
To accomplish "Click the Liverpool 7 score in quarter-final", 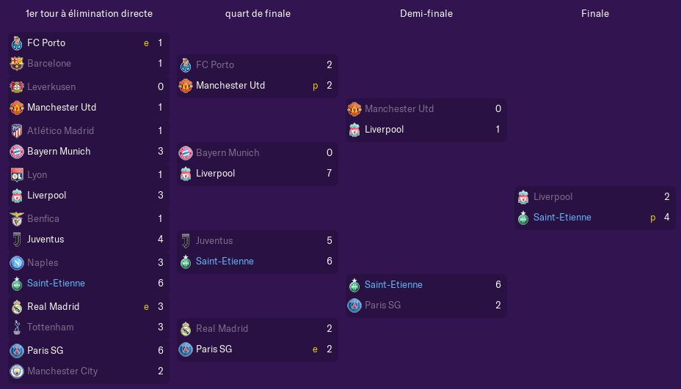I will pyautogui.click(x=329, y=174).
